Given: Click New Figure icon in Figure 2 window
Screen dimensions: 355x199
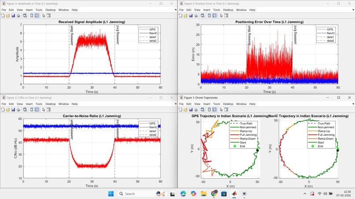Looking at the screenshot, I should (3, 109).
